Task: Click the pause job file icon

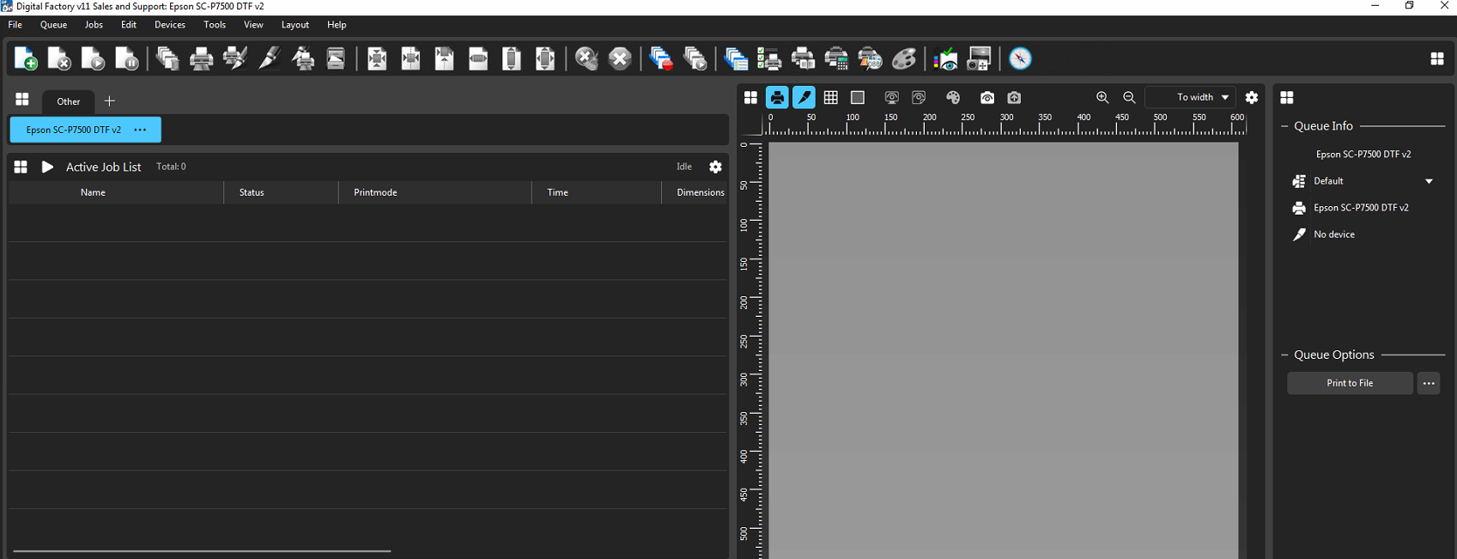Action: pos(126,58)
